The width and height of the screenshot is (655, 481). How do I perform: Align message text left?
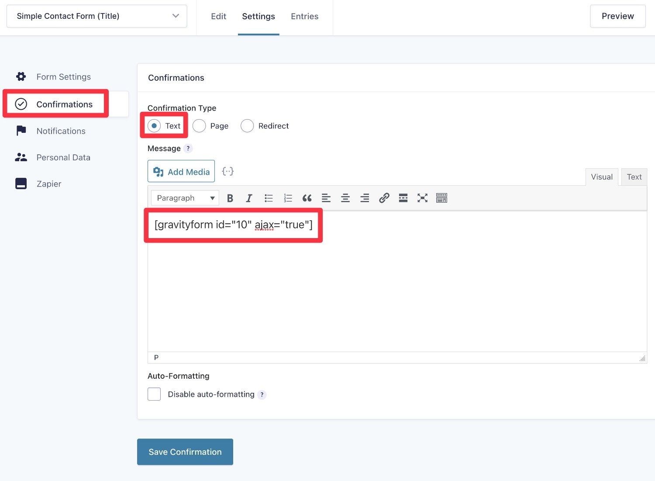pyautogui.click(x=326, y=198)
